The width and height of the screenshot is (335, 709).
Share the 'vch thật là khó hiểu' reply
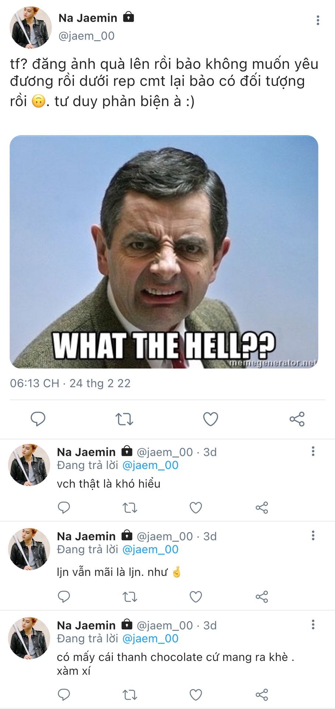click(x=262, y=508)
